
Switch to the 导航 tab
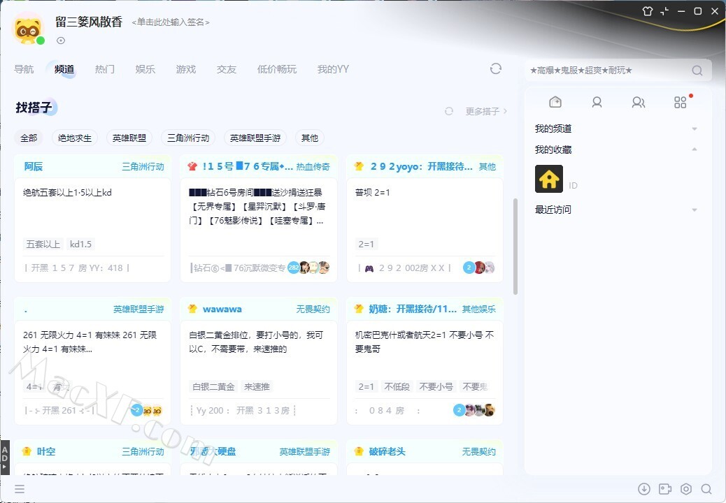click(x=24, y=69)
